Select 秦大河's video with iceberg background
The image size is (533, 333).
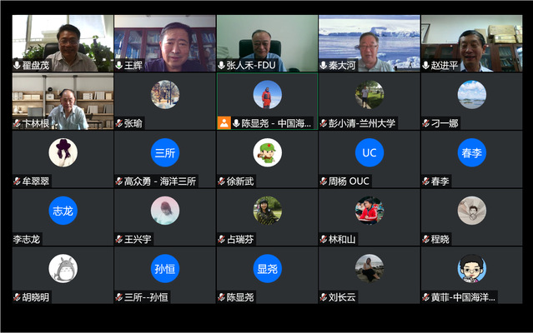coord(370,43)
